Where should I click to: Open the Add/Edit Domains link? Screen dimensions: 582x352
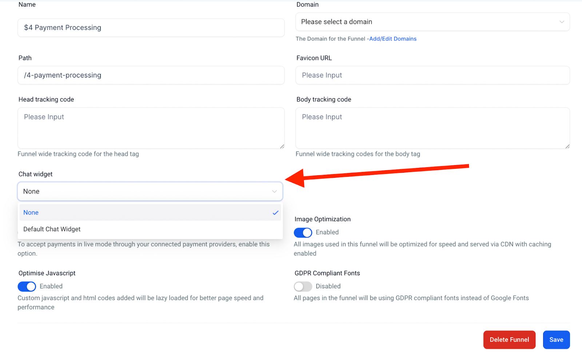pyautogui.click(x=393, y=39)
